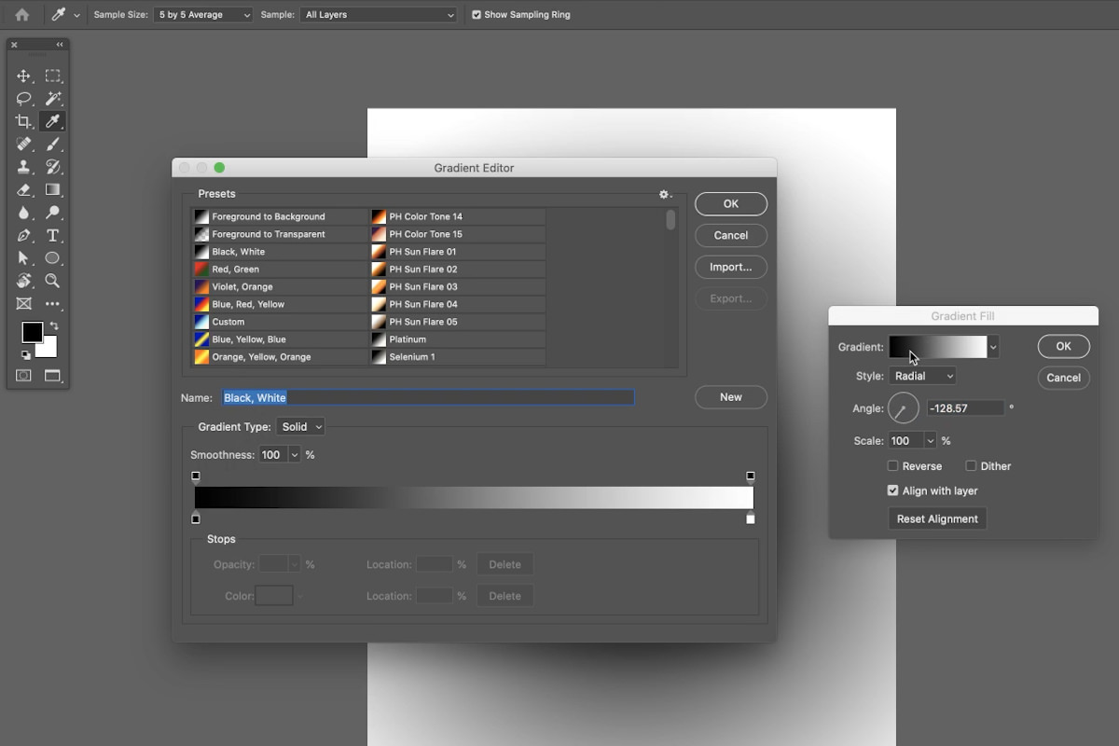Viewport: 1119px width, 746px height.
Task: Open the Gradient Type dropdown
Action: point(301,427)
